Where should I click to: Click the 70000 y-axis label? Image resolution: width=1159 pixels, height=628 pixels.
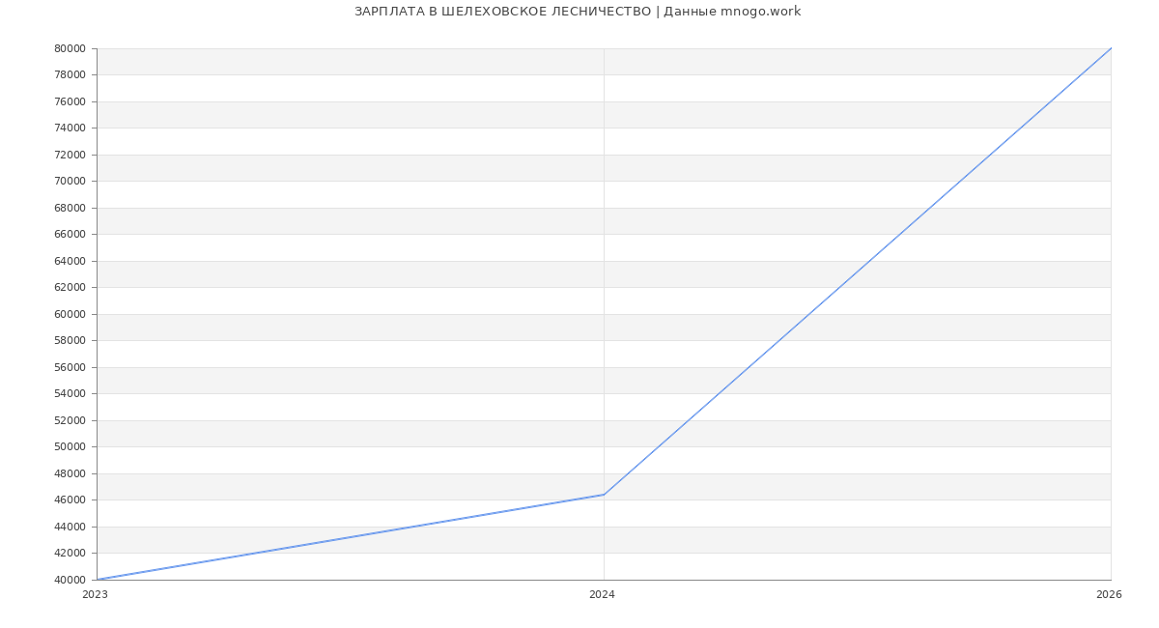pyautogui.click(x=71, y=182)
